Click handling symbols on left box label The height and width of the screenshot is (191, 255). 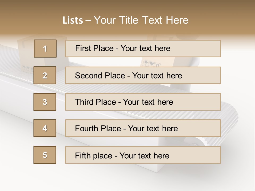pos(27,69)
